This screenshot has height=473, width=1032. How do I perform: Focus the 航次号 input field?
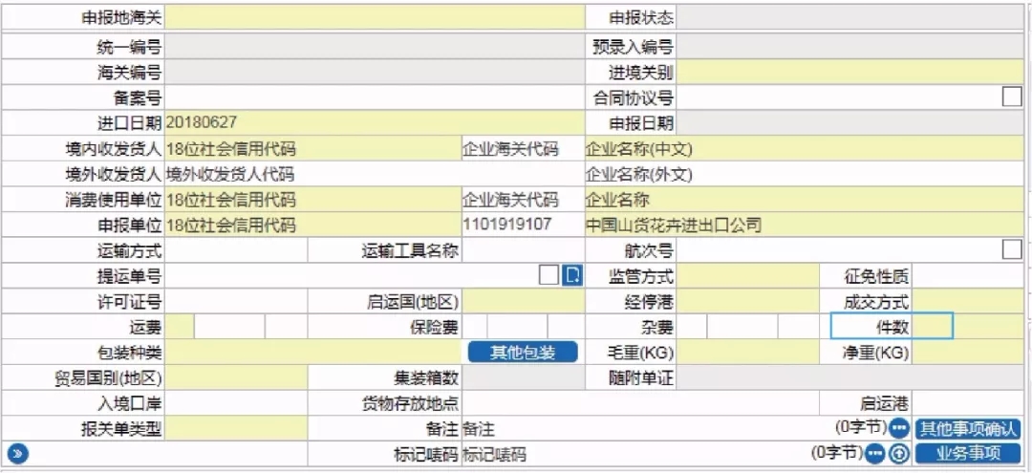pyautogui.click(x=839, y=250)
